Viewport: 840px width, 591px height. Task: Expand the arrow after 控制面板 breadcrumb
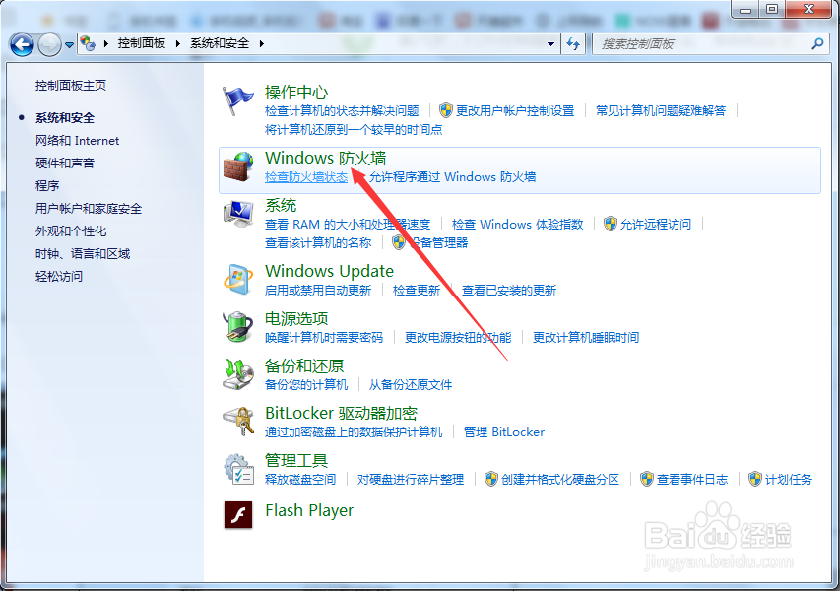pyautogui.click(x=177, y=43)
